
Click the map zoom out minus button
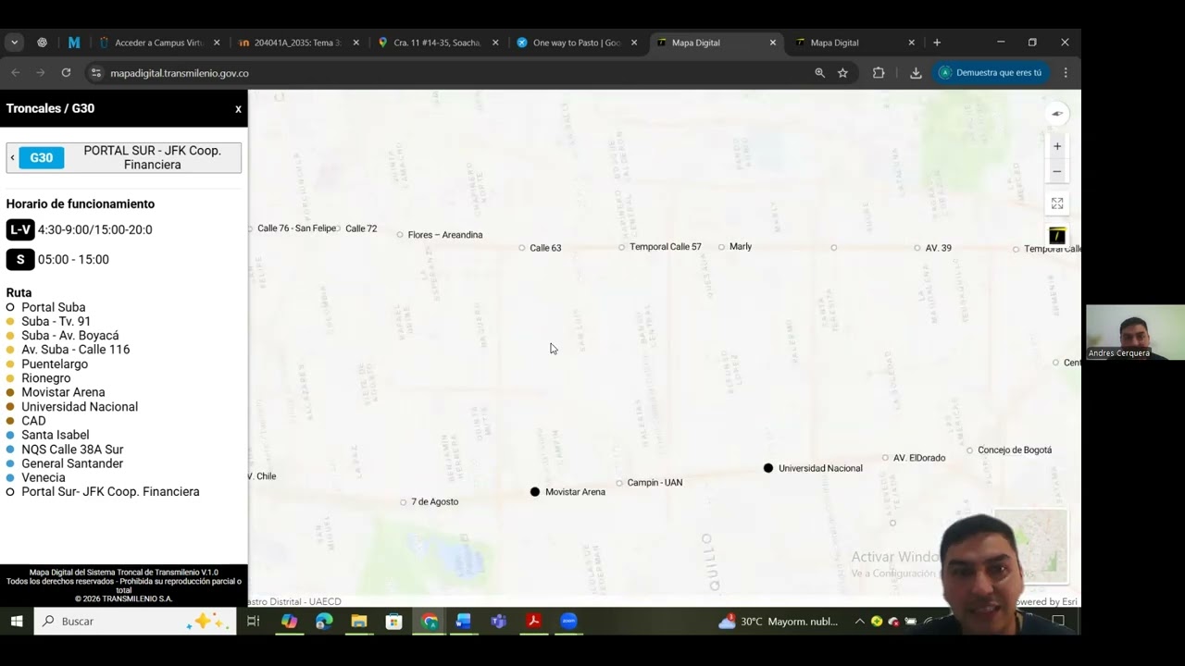tap(1056, 171)
